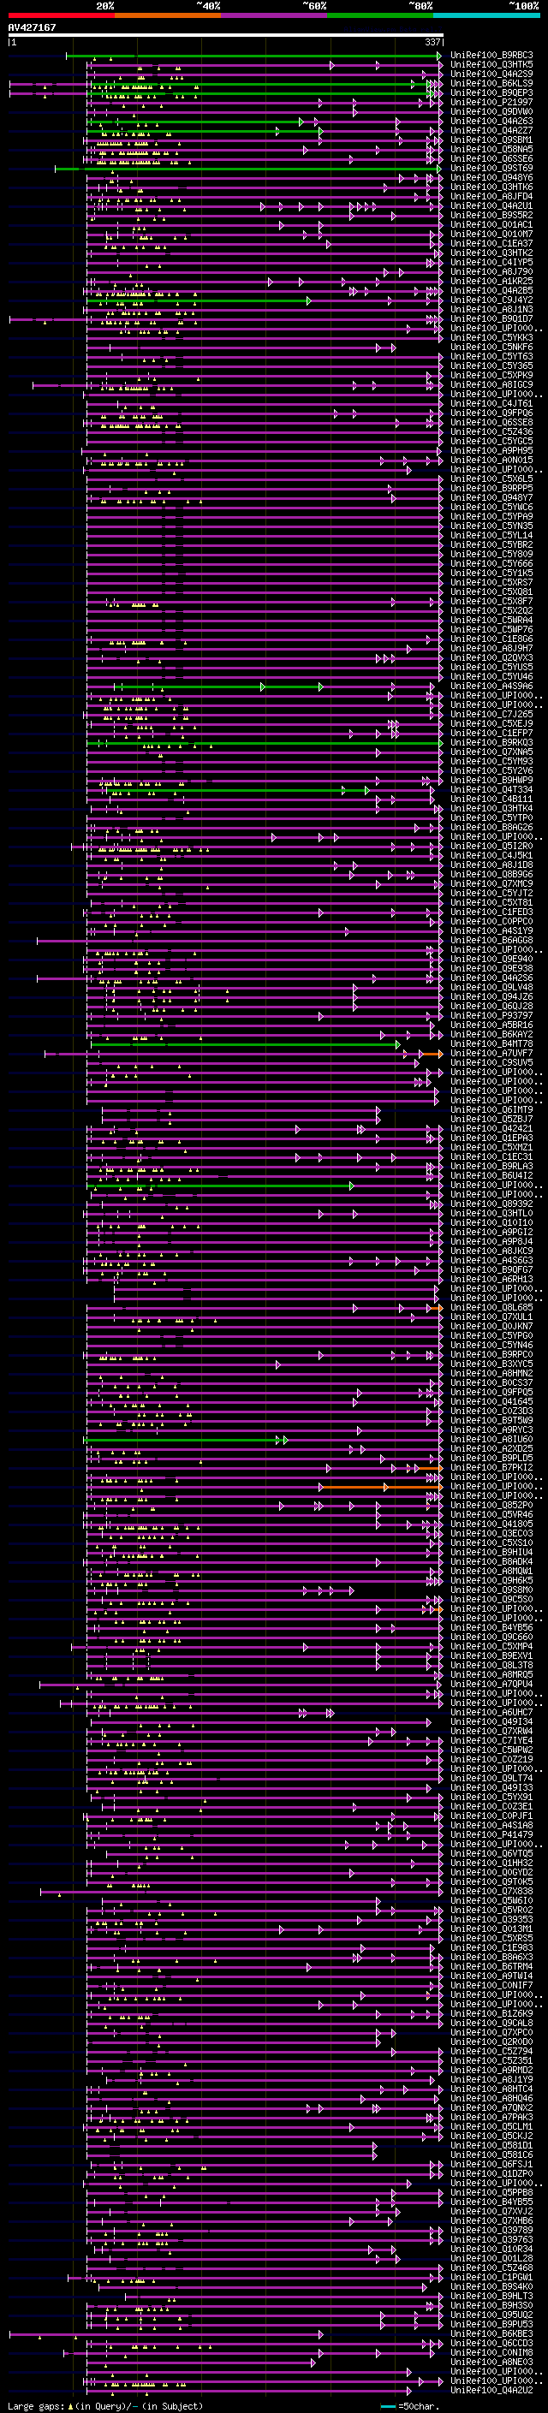The width and height of the screenshot is (548, 2413).
Task: Select the query label AV427167
Action: pos(32,27)
